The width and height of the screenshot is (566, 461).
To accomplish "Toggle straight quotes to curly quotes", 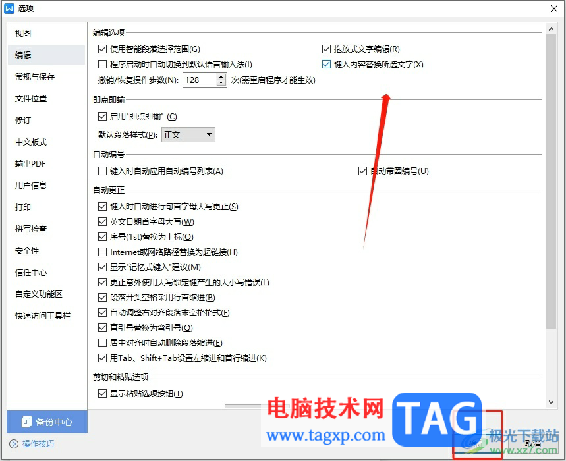I will (103, 327).
